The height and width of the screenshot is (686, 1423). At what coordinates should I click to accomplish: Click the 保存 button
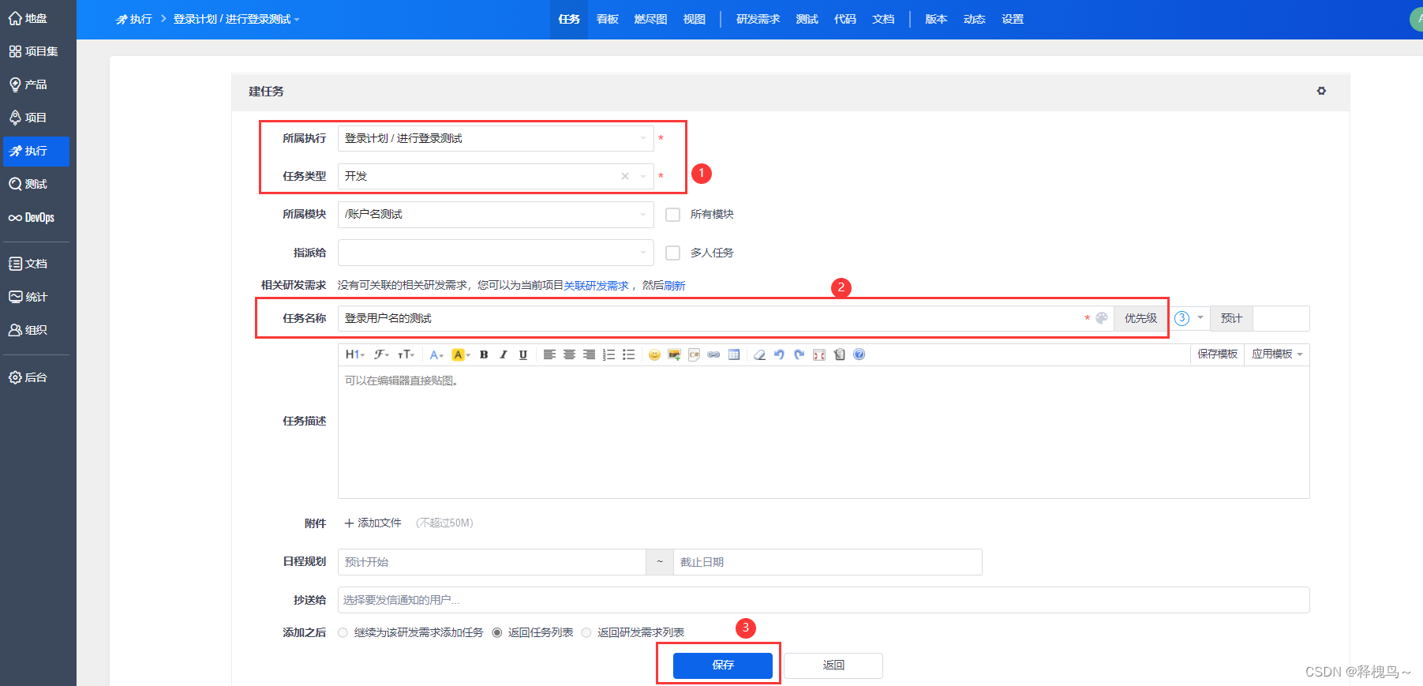pyautogui.click(x=723, y=665)
